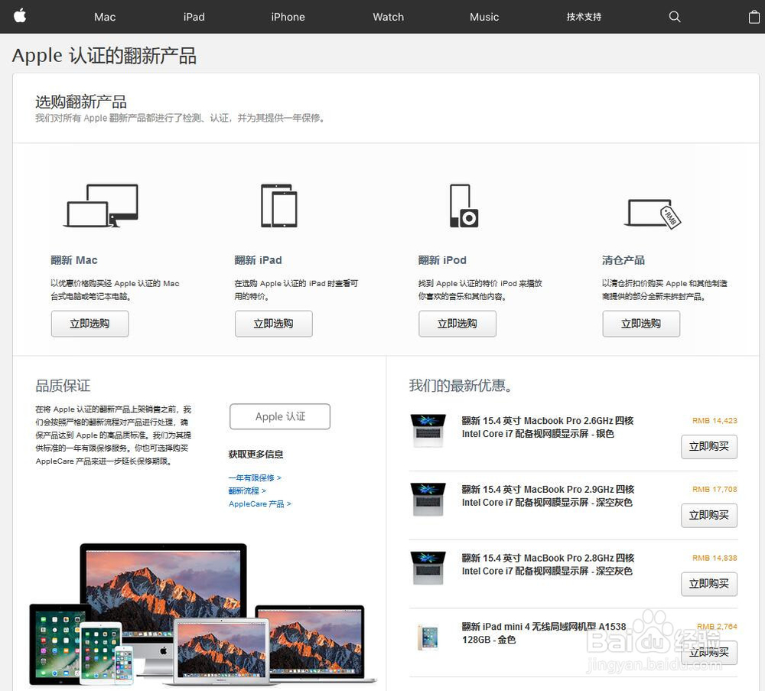The height and width of the screenshot is (691, 765).
Task: Click the Apple logo in the navigation bar
Action: 18,16
